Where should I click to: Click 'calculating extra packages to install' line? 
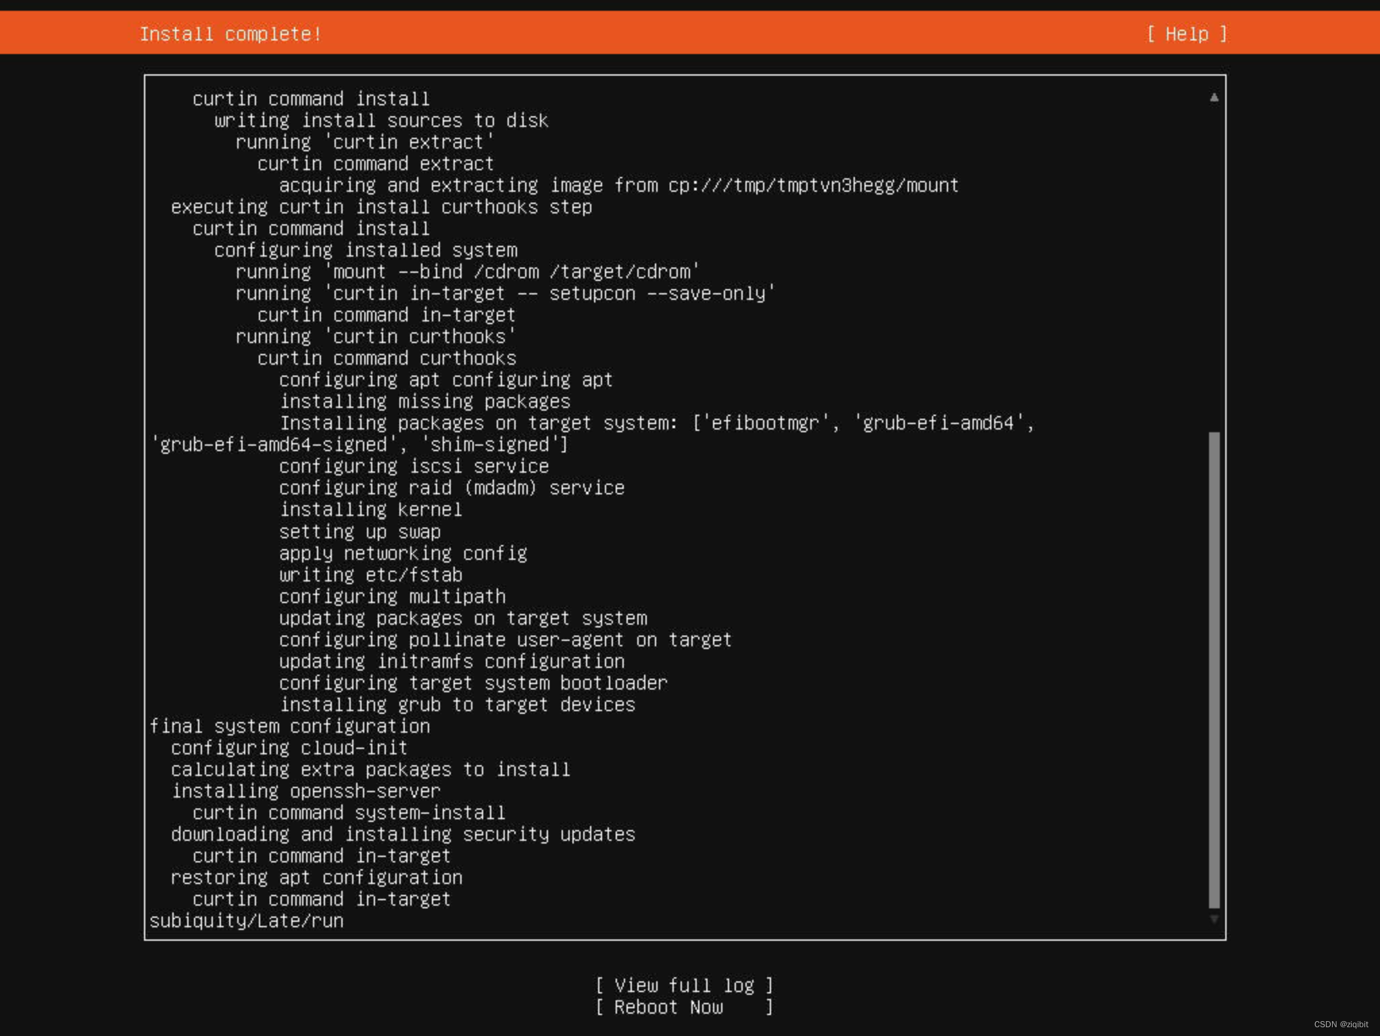370,769
